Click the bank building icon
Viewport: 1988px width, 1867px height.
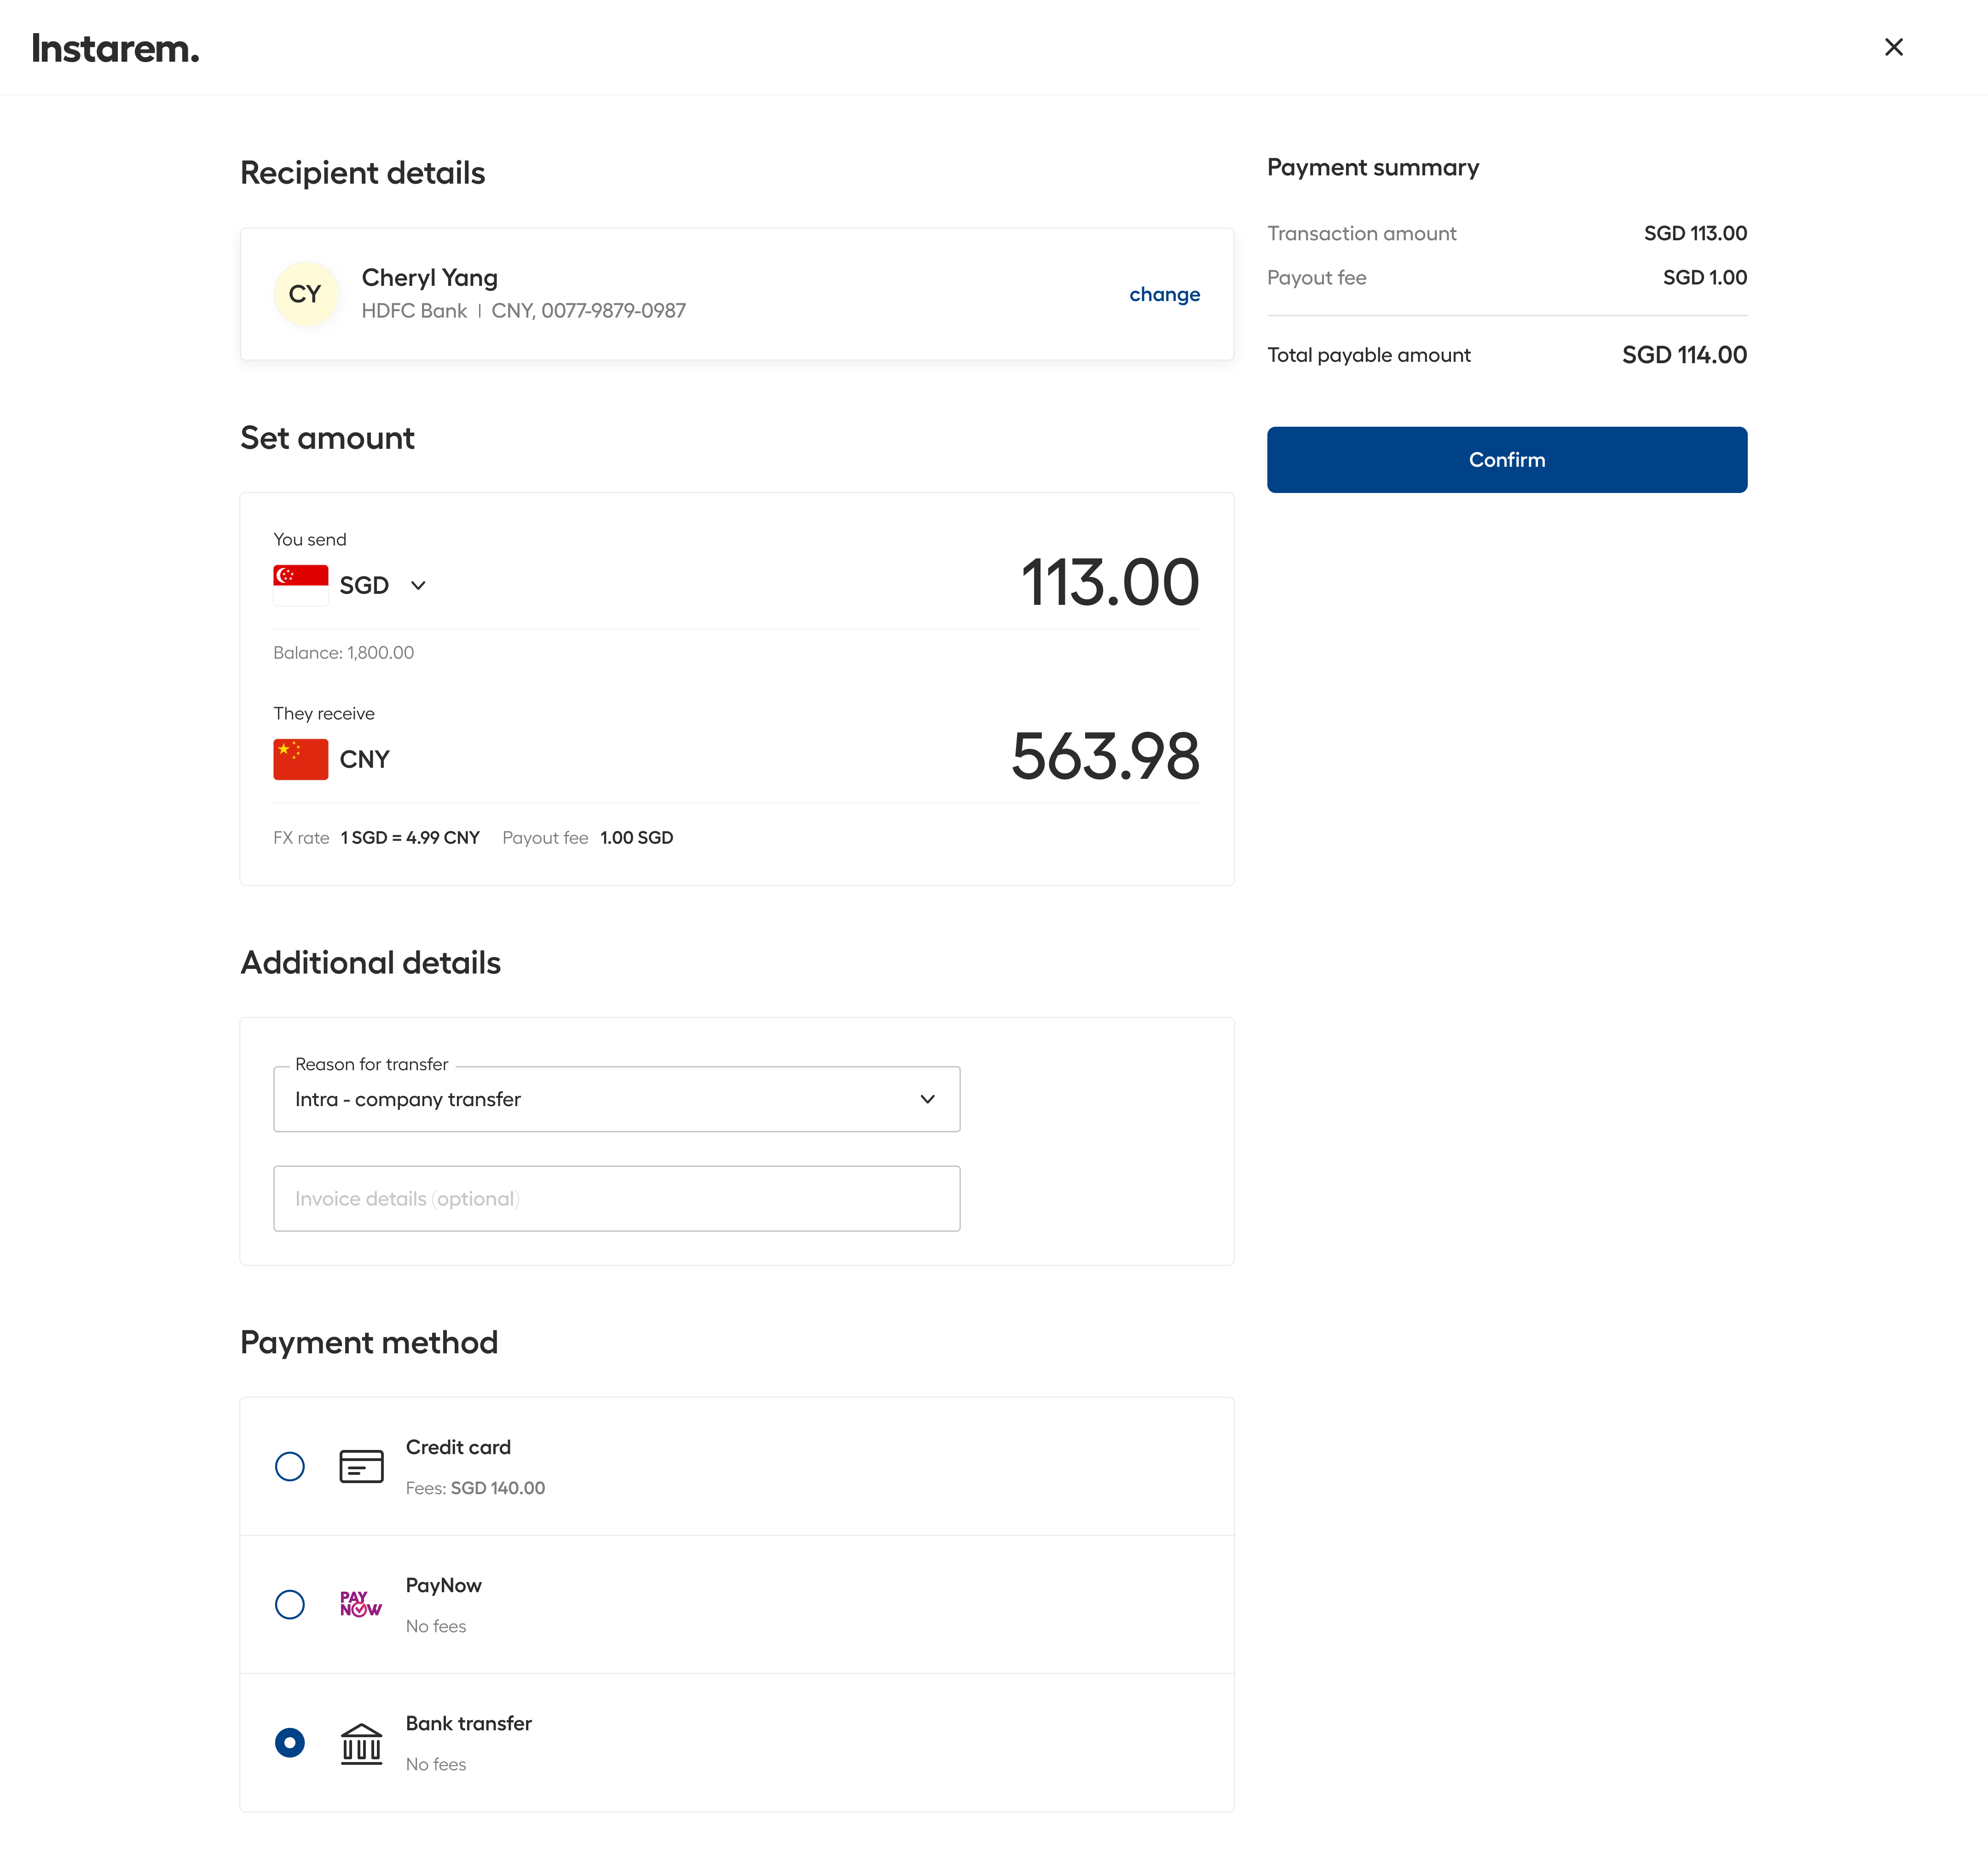coord(361,1743)
